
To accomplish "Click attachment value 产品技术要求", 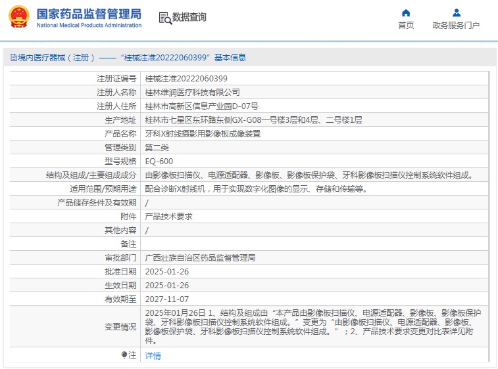I will pos(168,217).
